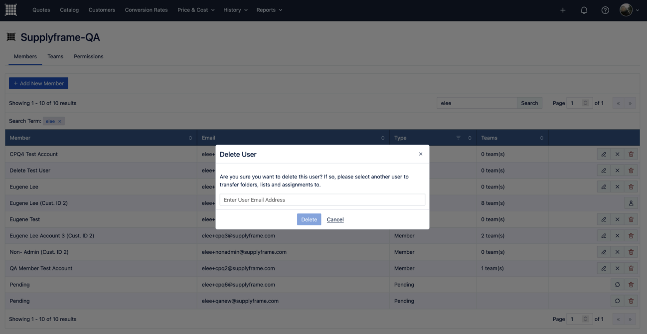Image resolution: width=647 pixels, height=334 pixels.
Task: Delete pending invite elee+cpq6@supplyframe.com
Action: pyautogui.click(x=631, y=285)
